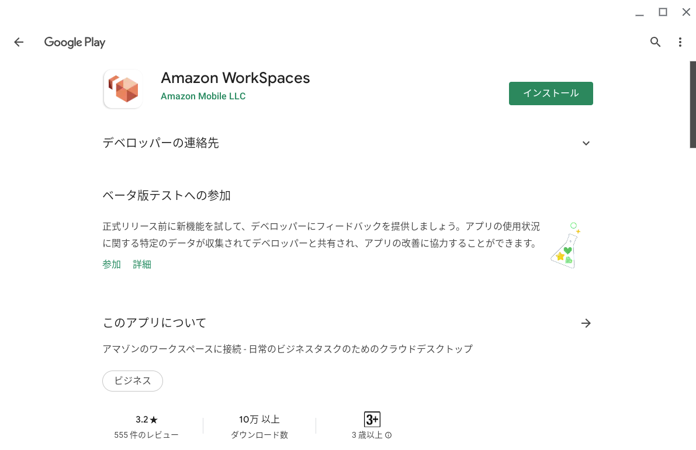Viewport: 696px width, 450px height.
Task: Click the 3+ content rating badge
Action: [372, 418]
